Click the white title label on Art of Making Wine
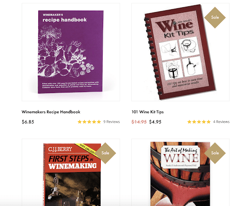 coord(181,157)
